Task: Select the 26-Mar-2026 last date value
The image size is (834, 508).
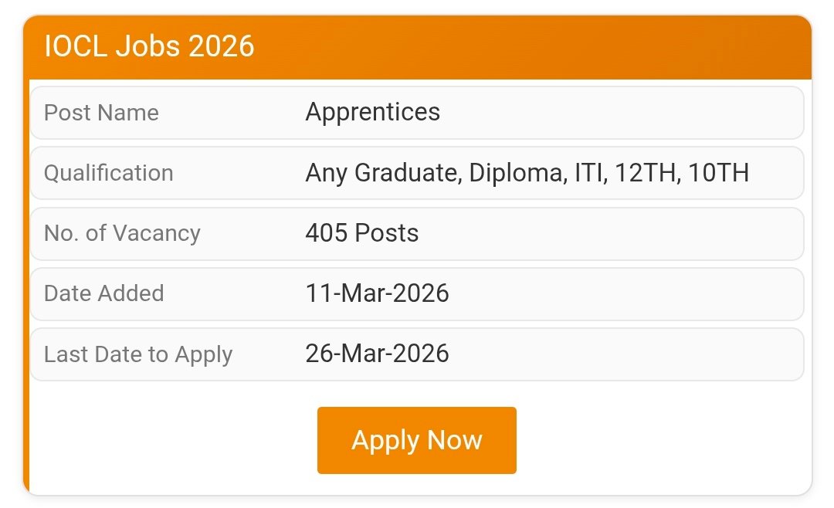Action: tap(377, 354)
